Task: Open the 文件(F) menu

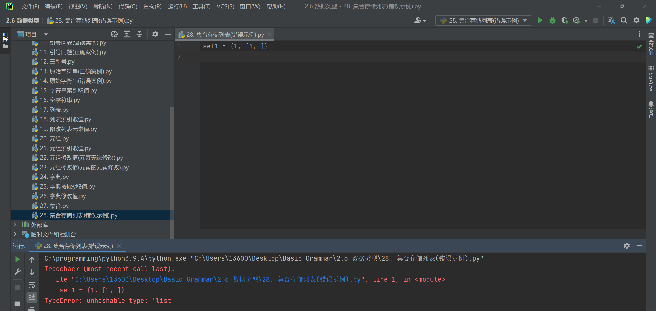Action: pyautogui.click(x=30, y=6)
